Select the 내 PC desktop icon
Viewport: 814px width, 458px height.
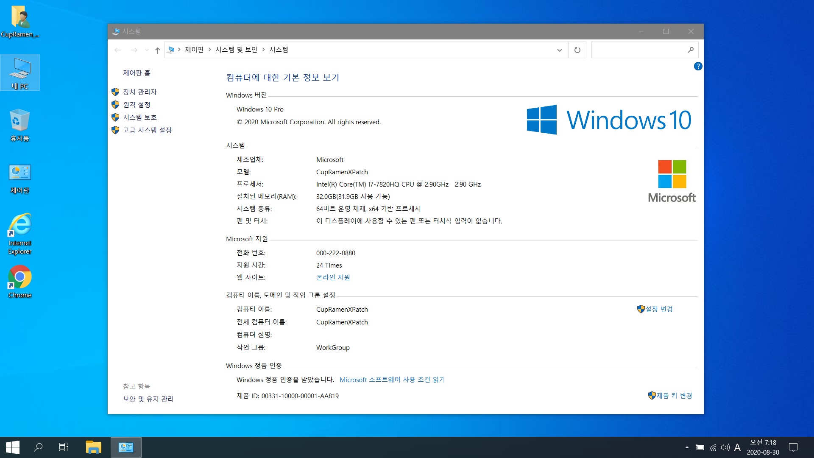pos(20,73)
